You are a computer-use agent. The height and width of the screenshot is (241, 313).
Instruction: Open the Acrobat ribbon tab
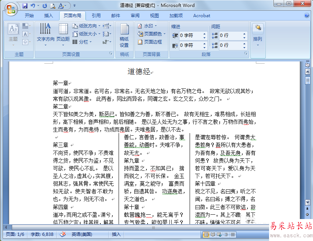point(202,16)
